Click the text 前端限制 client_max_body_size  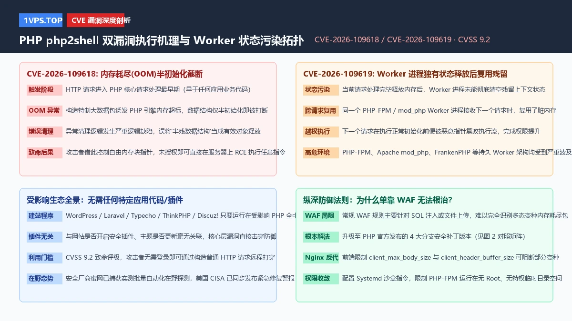pos(387,257)
